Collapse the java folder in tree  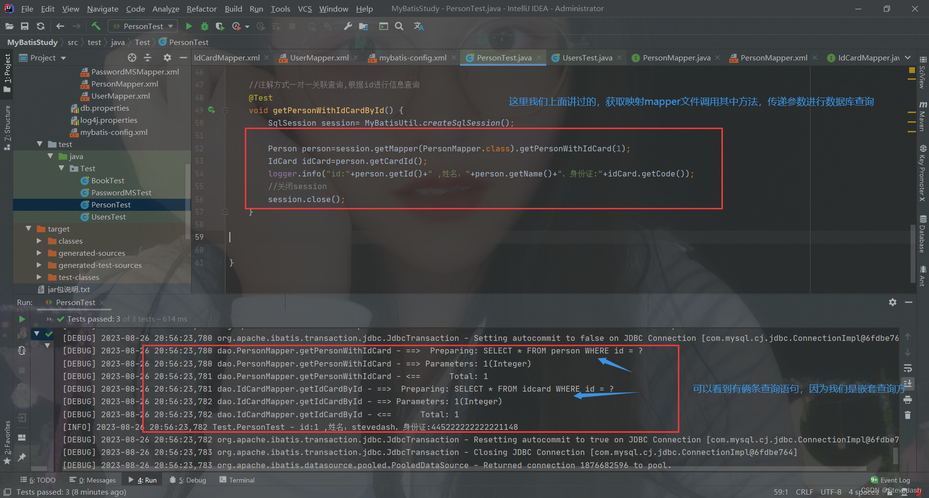[50, 156]
